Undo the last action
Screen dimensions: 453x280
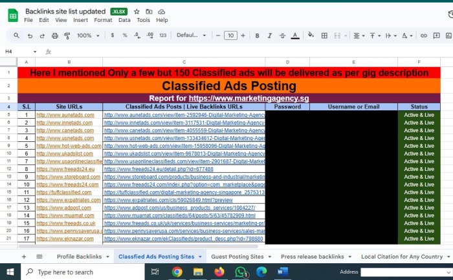coord(30,35)
